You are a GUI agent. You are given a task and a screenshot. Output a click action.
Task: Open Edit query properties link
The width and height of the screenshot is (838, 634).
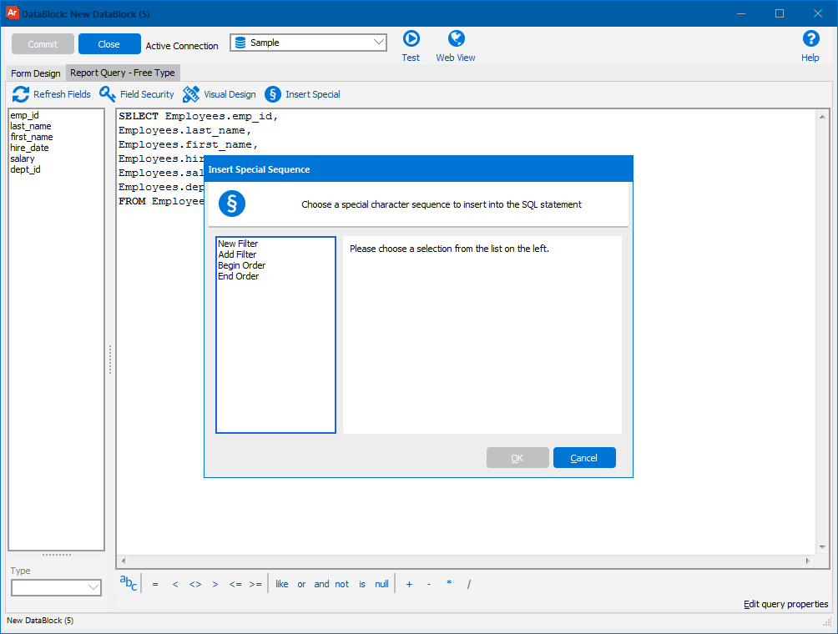pyautogui.click(x=785, y=604)
